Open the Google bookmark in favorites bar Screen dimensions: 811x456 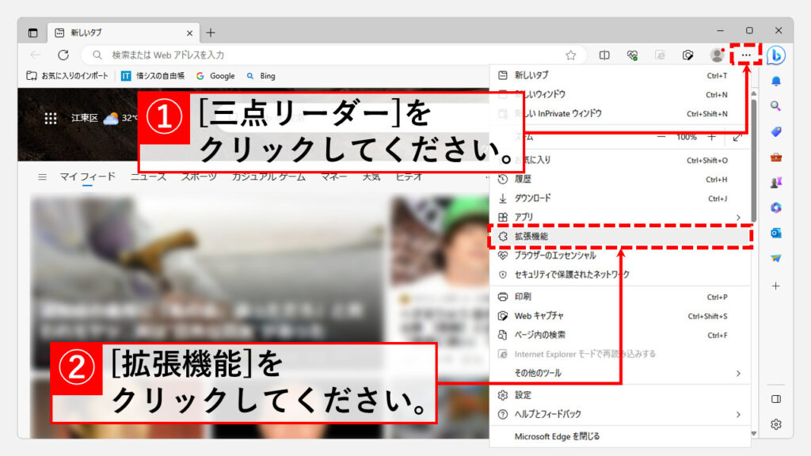click(215, 76)
